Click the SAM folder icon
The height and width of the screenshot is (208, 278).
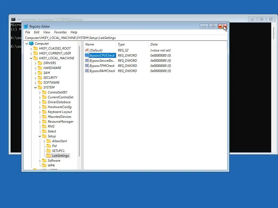pos(40,73)
